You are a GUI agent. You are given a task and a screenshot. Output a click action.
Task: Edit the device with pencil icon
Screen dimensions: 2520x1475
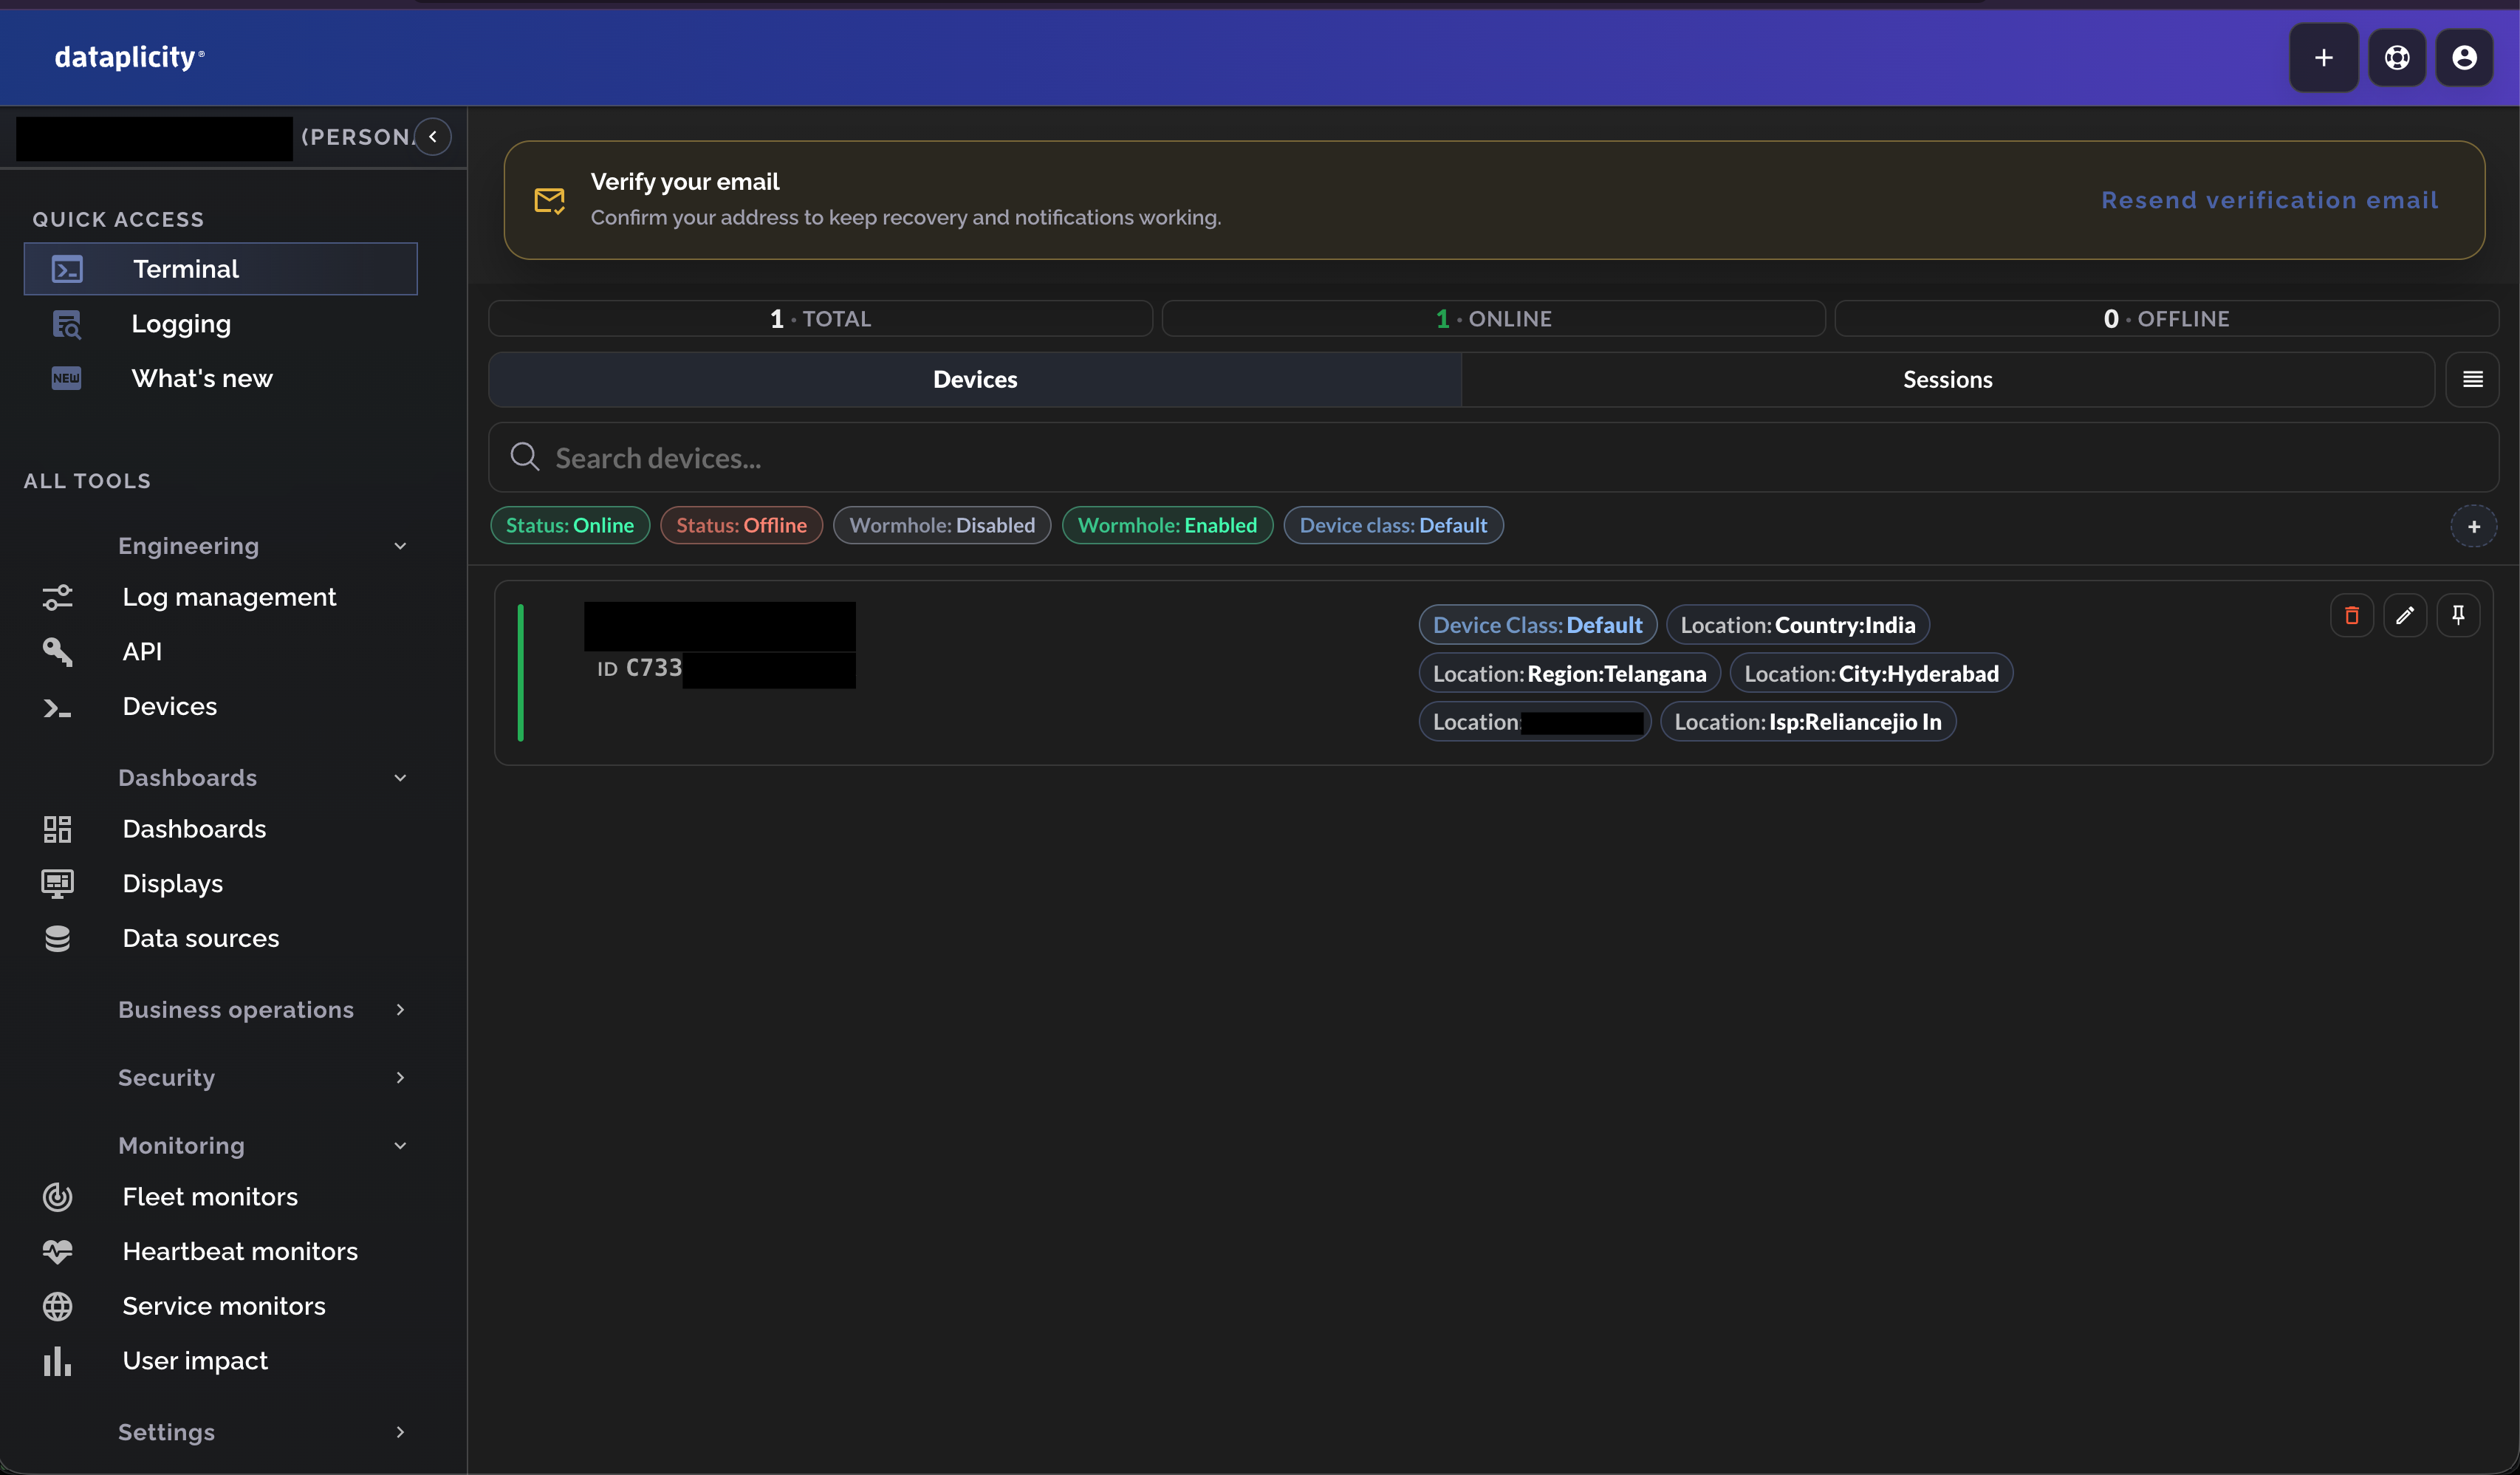tap(2404, 615)
